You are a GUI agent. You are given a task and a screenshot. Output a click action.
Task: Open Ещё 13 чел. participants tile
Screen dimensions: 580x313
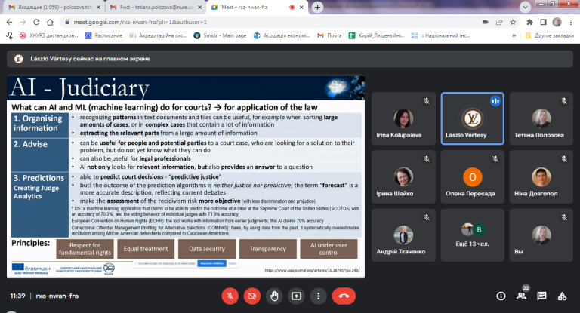472,235
